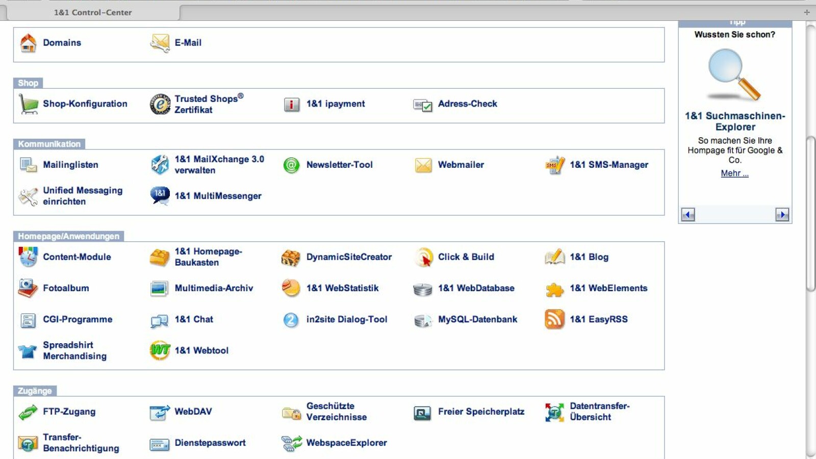Screen dimensions: 816x459
Task: Click the Domains house icon
Action: point(28,43)
